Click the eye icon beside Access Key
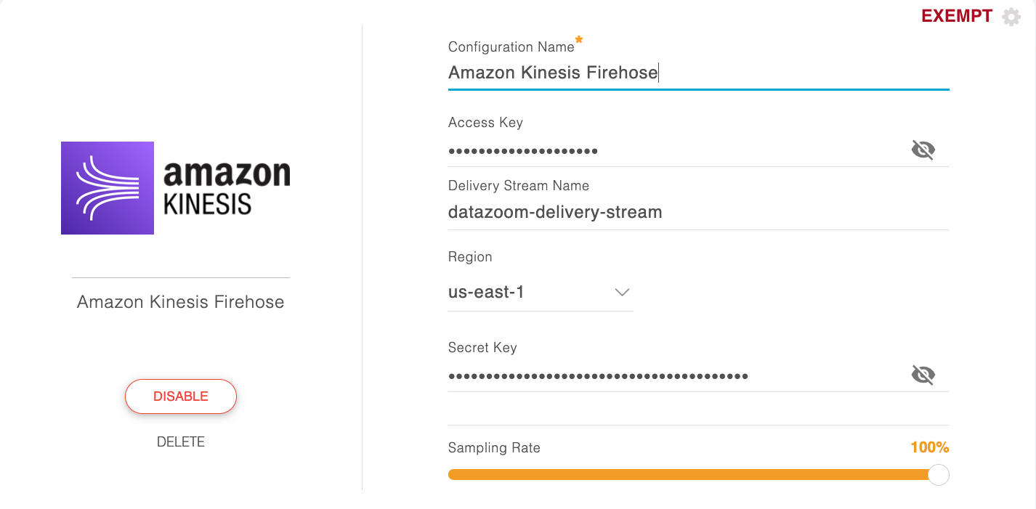Screen dimensions: 1036x509 point(923,150)
